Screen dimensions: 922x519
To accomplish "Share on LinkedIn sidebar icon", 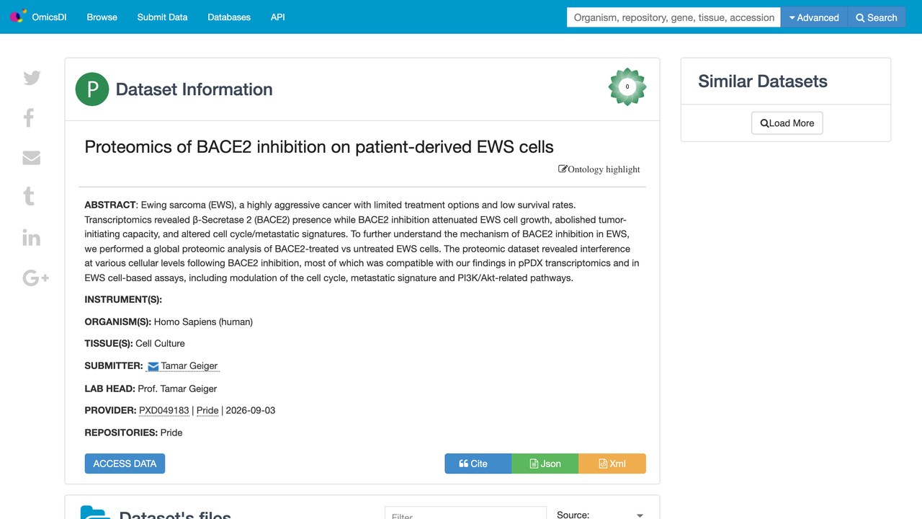I will point(32,237).
